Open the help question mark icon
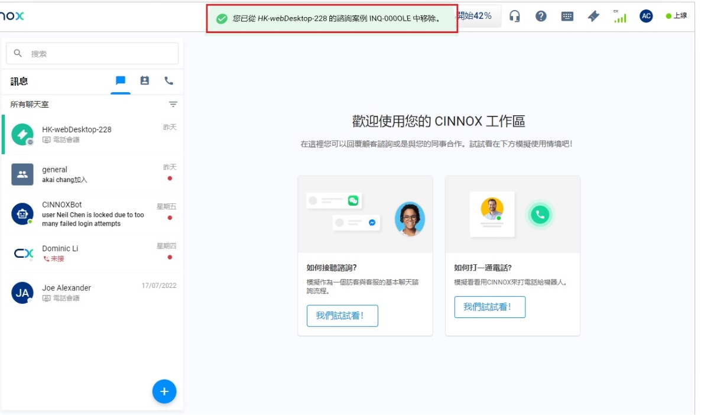 coord(541,17)
